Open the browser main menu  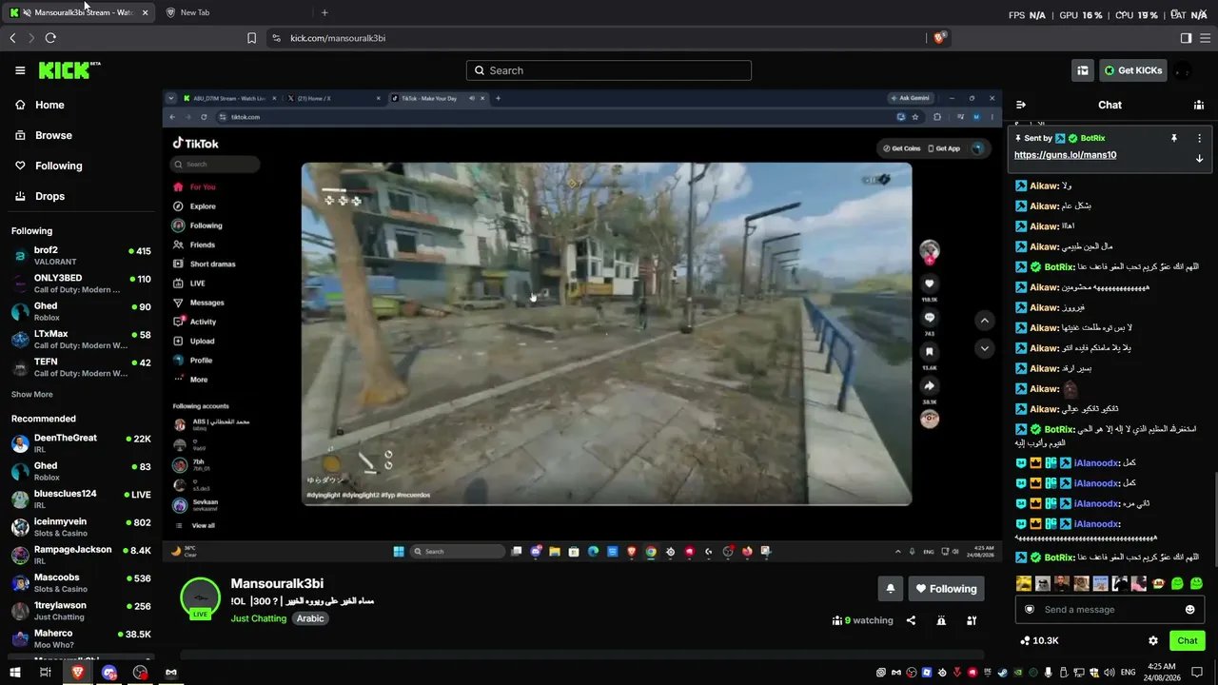(1206, 38)
